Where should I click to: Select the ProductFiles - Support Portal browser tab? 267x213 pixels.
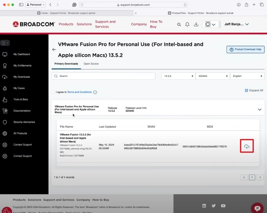pos(200,13)
